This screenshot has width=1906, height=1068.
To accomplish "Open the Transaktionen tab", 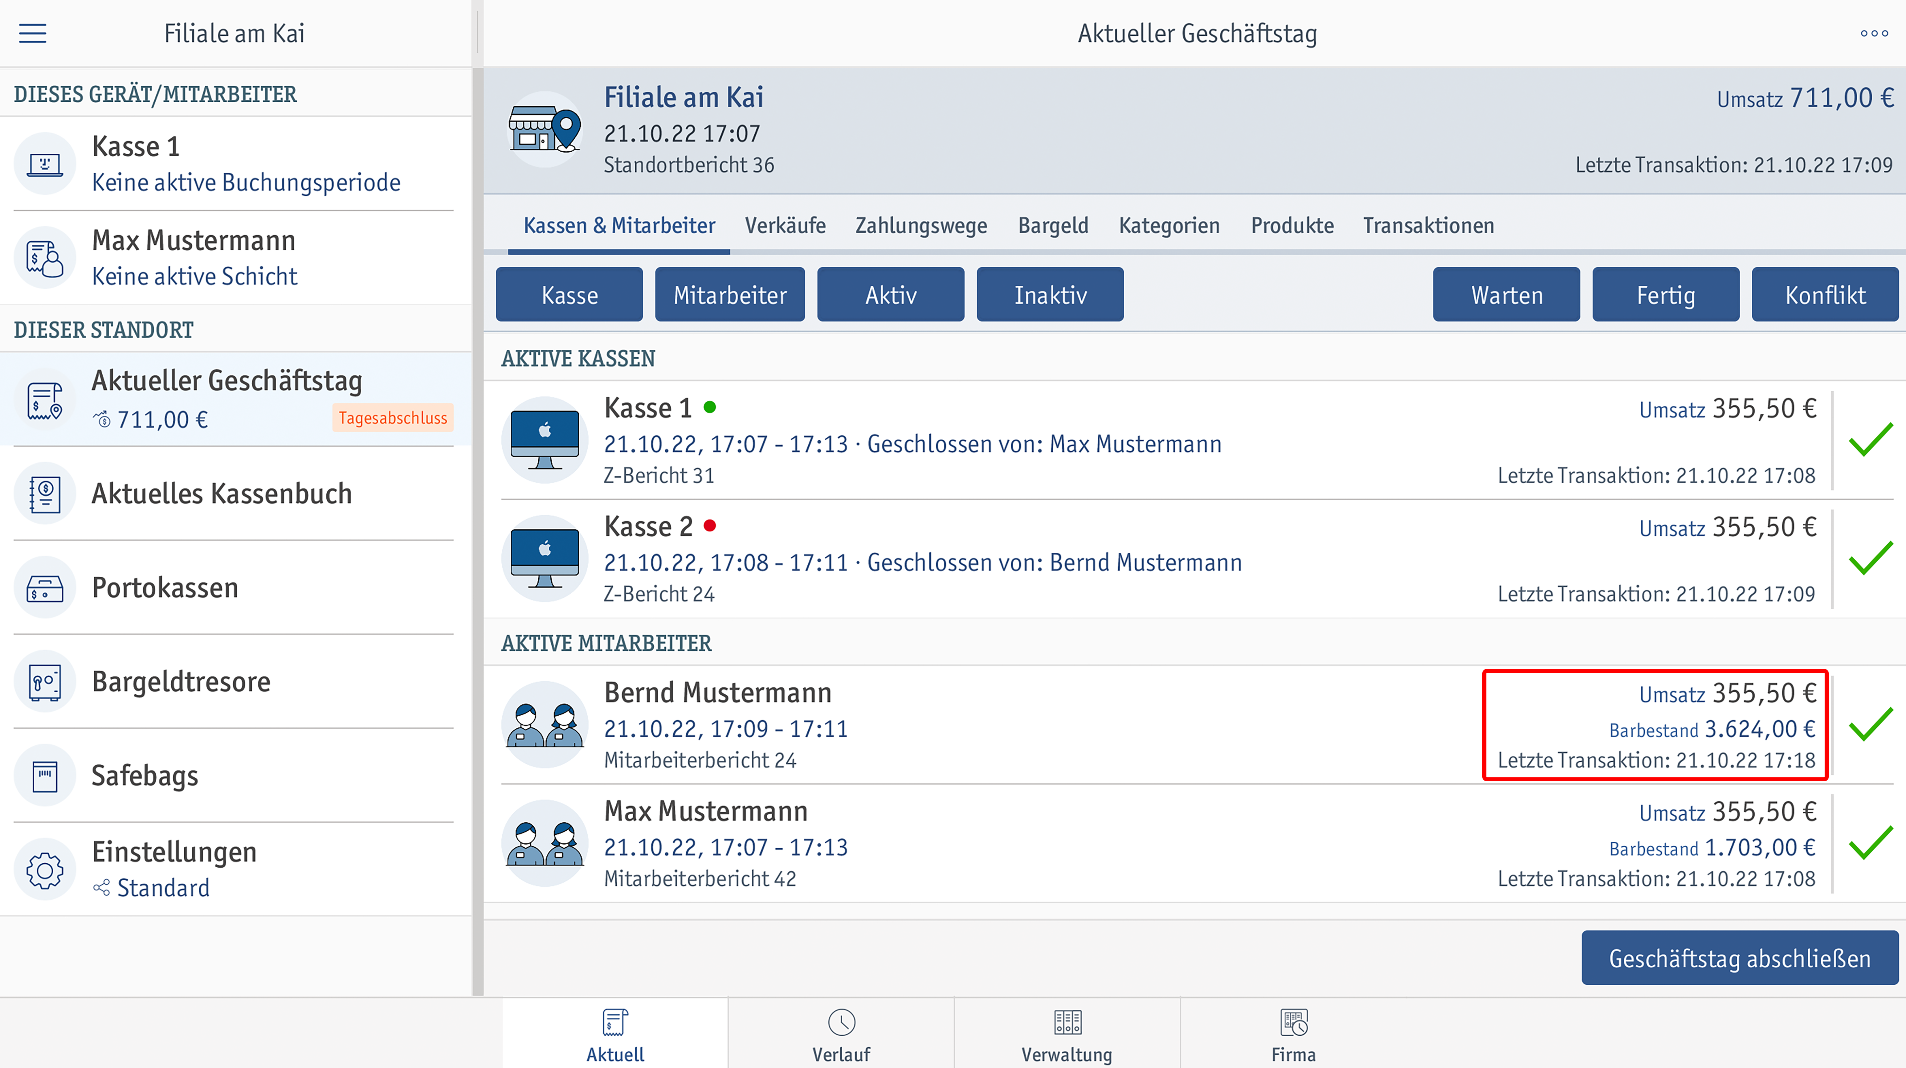I will click(1429, 226).
